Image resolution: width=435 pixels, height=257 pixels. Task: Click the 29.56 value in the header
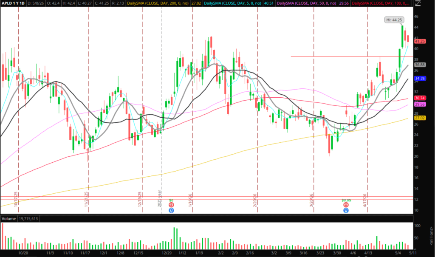(344, 3)
